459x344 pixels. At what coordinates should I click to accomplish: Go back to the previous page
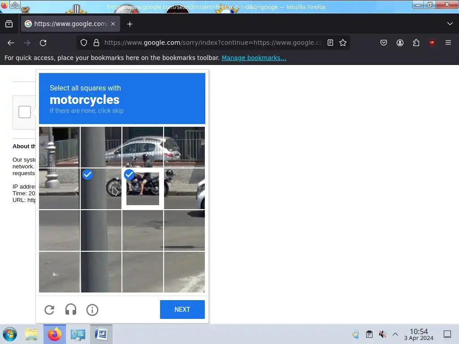pos(11,43)
